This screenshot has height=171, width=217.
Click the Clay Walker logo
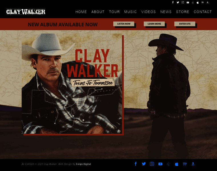(26, 12)
